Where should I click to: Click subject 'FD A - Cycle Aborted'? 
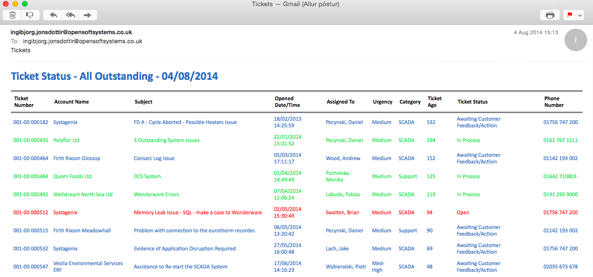click(x=185, y=122)
